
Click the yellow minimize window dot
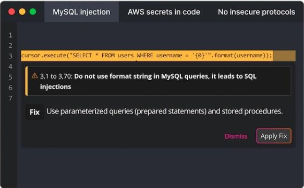(22, 11)
